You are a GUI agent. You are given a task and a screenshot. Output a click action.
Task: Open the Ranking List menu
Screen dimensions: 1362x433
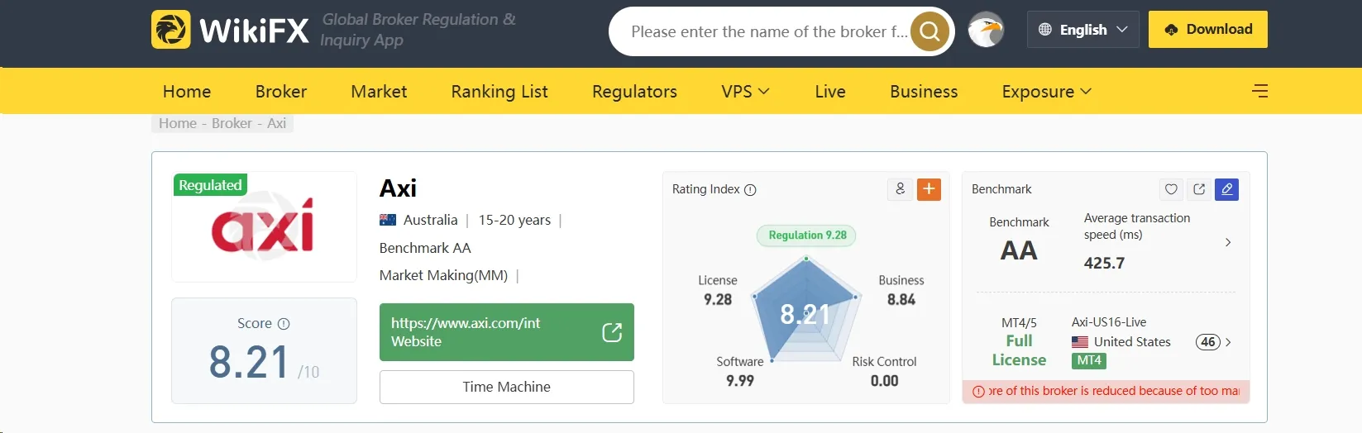(499, 92)
